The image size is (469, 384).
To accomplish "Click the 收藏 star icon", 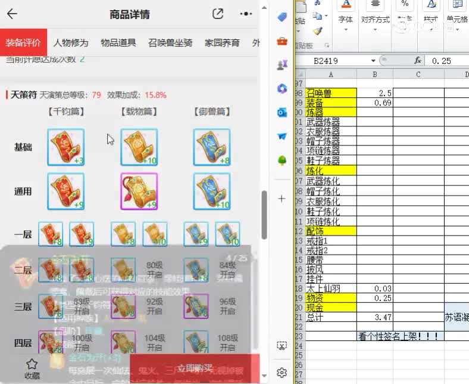I will point(32,364).
